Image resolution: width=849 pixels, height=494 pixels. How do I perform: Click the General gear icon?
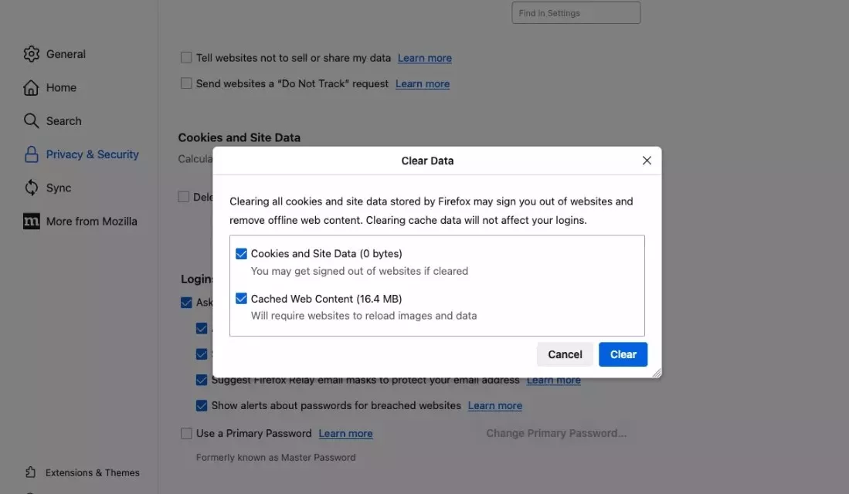[x=31, y=54]
